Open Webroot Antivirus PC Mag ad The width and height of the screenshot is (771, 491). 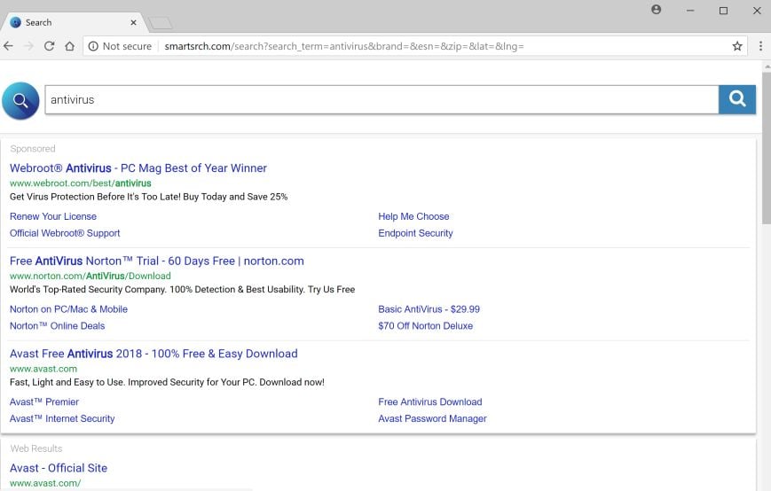pyautogui.click(x=138, y=168)
